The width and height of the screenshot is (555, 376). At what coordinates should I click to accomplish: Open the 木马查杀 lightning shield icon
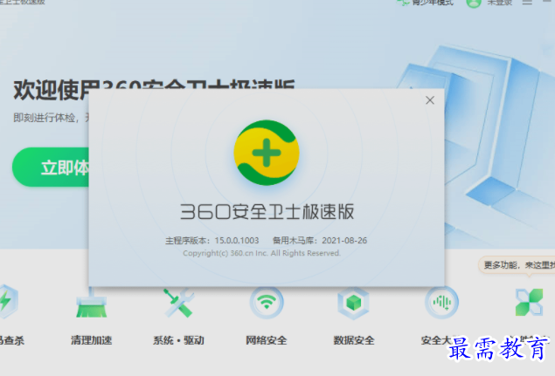pos(7,302)
